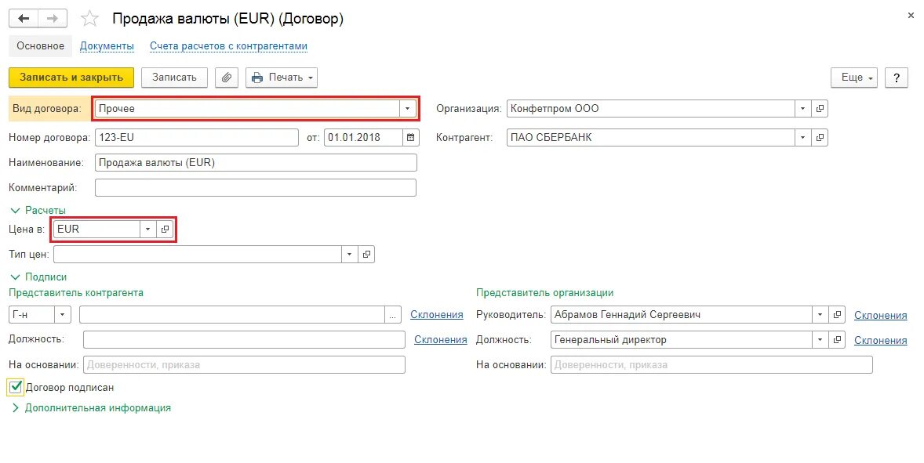924x463 pixels.
Task: Open the organization Должность record icon
Action: (x=837, y=340)
